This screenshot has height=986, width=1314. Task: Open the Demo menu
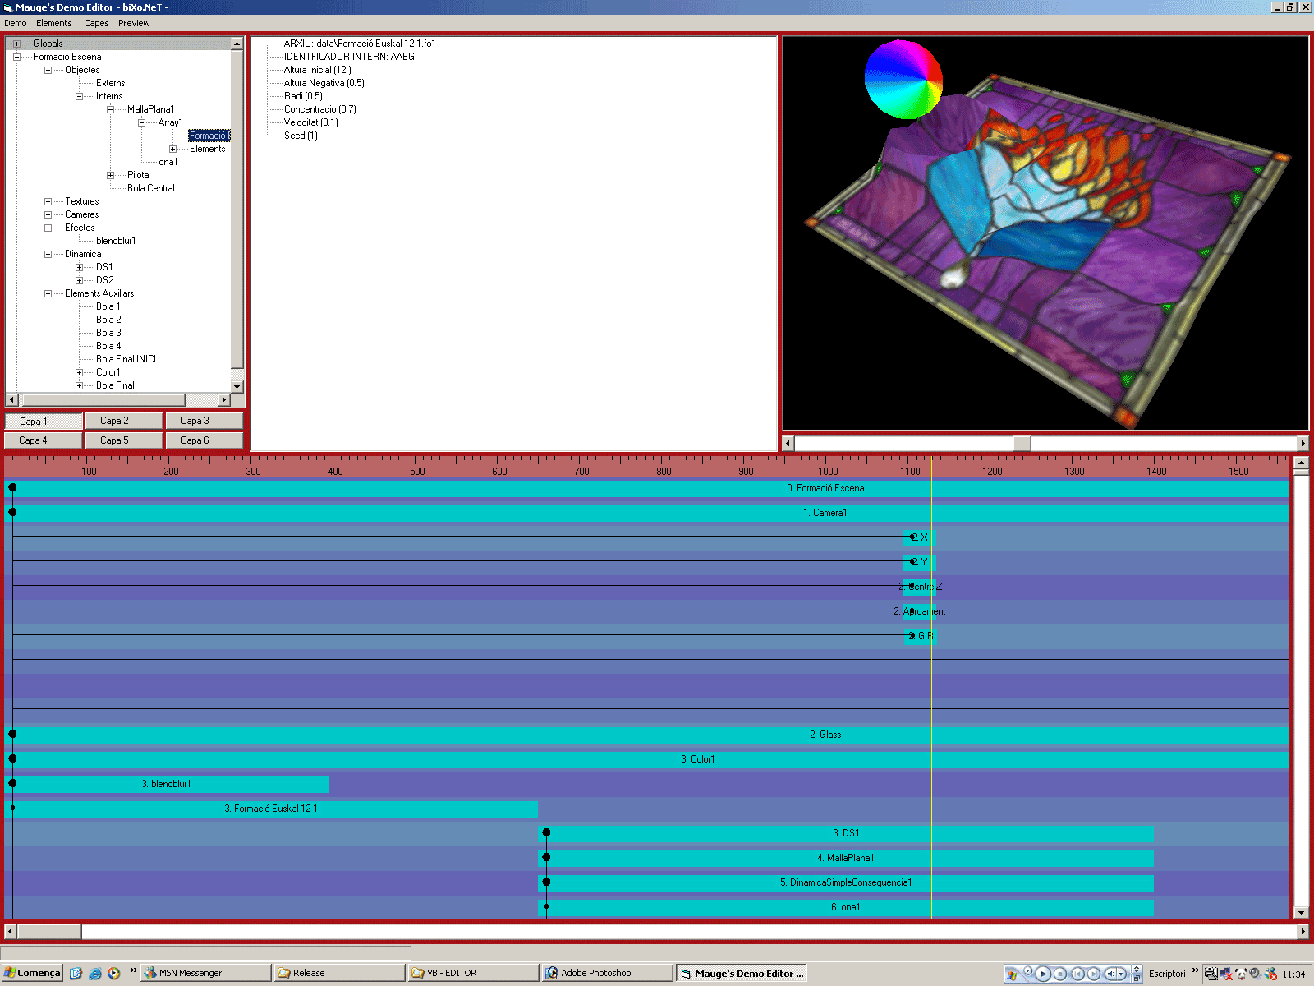point(16,23)
